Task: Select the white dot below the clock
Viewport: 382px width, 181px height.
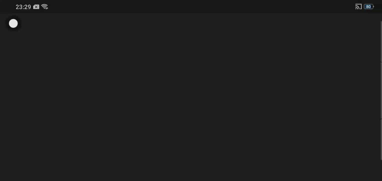Action: point(13,24)
